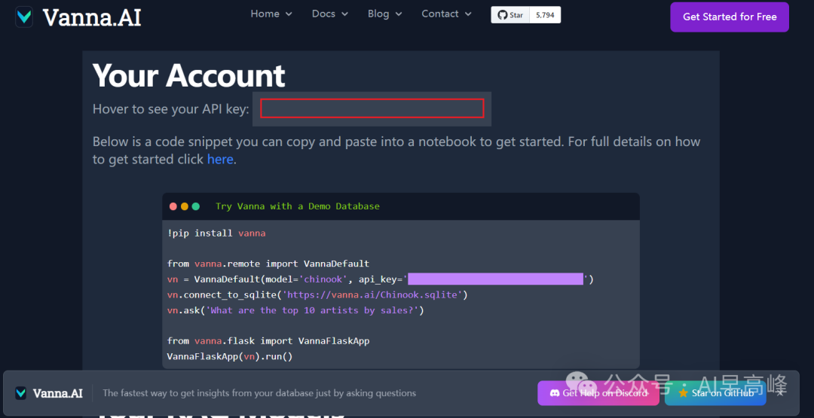Open the Contact menu
The width and height of the screenshot is (814, 418).
tap(446, 14)
